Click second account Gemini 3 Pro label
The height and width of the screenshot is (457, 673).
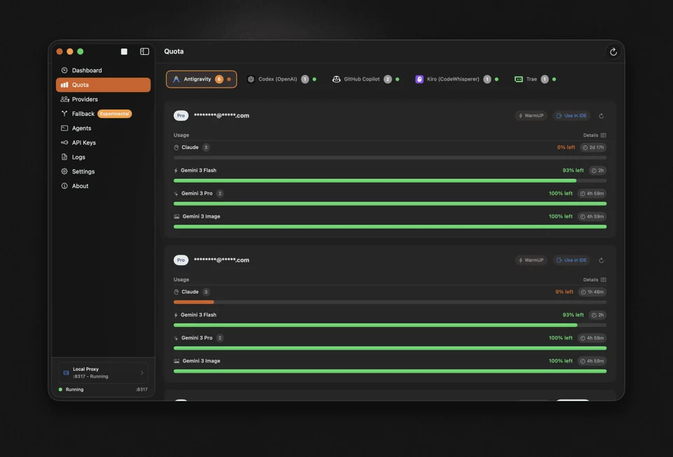pos(196,338)
